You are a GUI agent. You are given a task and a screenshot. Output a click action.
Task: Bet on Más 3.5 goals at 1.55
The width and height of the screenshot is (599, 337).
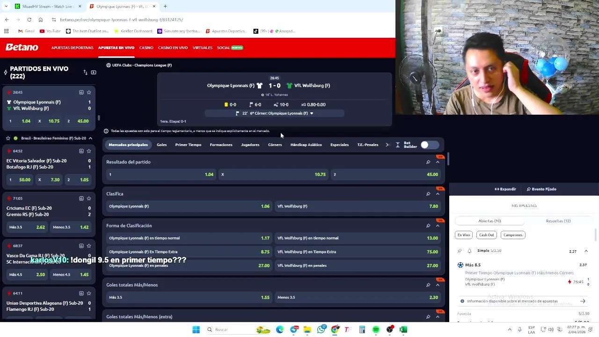click(189, 297)
